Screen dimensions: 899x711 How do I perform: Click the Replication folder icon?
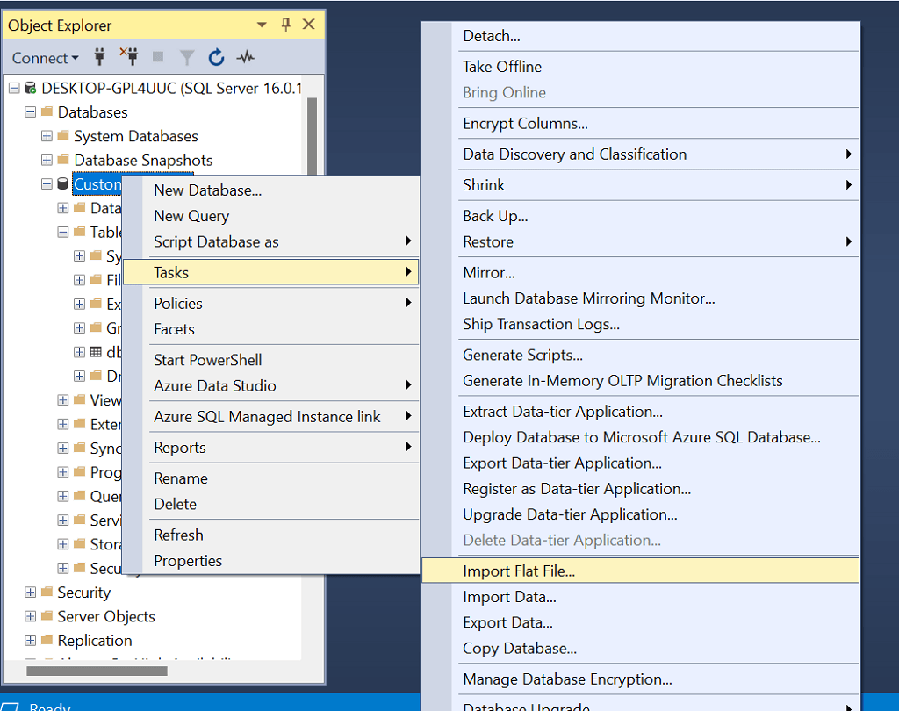click(47, 640)
